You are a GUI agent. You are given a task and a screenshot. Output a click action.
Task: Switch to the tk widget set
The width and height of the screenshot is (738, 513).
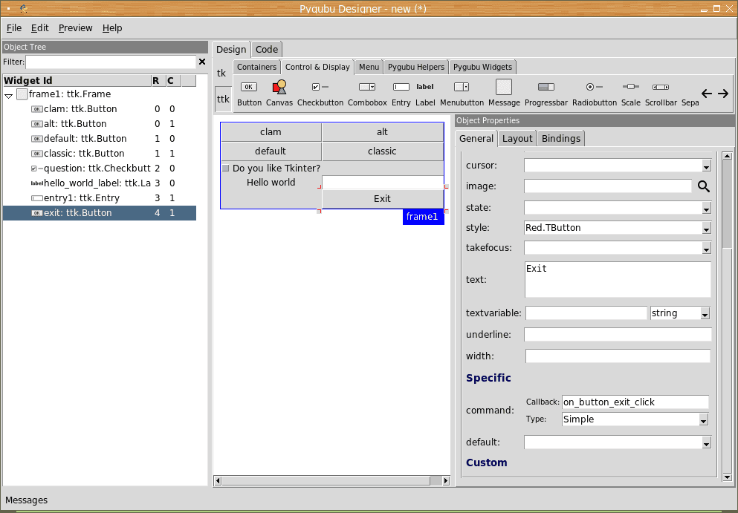click(221, 73)
